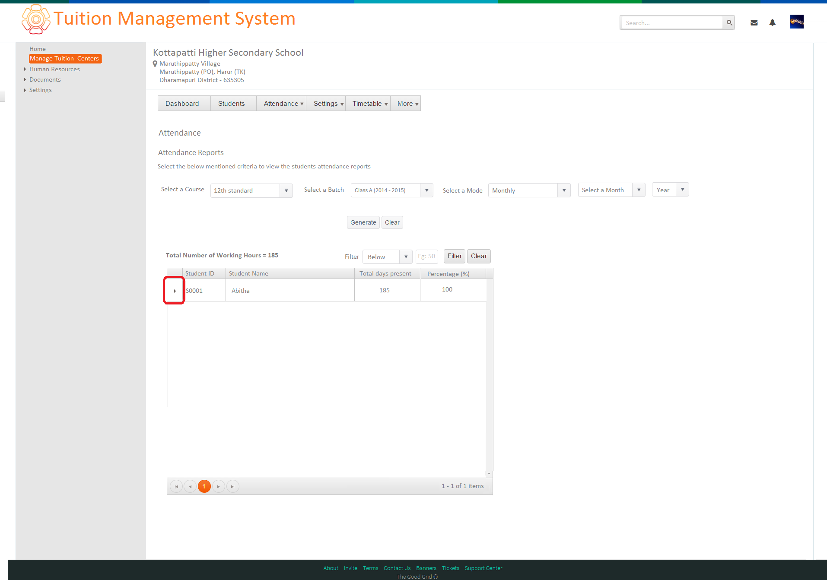This screenshot has width=827, height=580.
Task: Expand the Settings sidebar item
Action: pos(25,90)
